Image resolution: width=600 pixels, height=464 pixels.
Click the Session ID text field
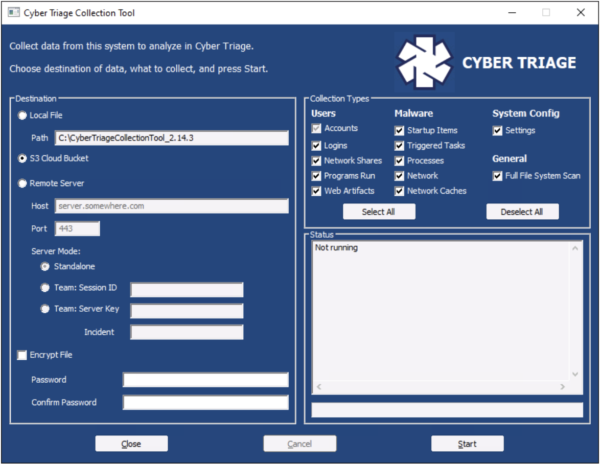coord(187,290)
